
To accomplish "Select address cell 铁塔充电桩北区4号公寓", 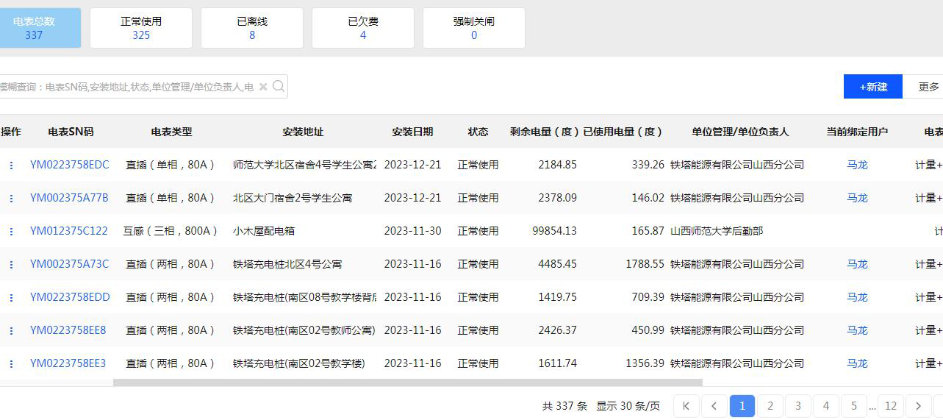I will coord(287,264).
